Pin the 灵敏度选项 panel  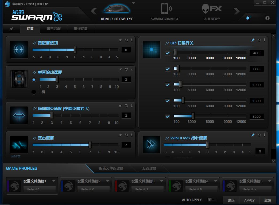[121, 40]
